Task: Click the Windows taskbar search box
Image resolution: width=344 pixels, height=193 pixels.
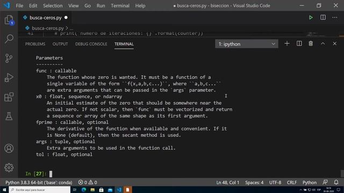Action: pos(40,190)
